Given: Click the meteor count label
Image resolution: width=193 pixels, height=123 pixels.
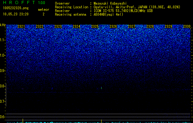Looking at the screenshot, I should [44, 10].
